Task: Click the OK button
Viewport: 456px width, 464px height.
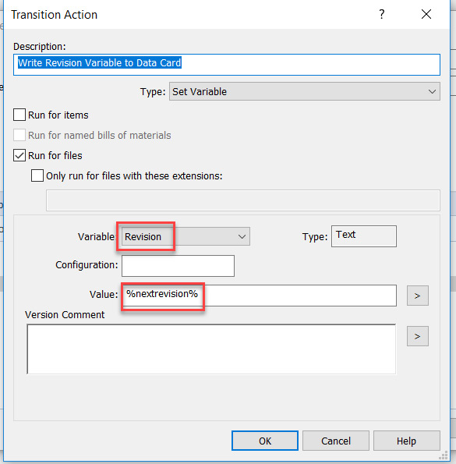Action: [x=265, y=441]
